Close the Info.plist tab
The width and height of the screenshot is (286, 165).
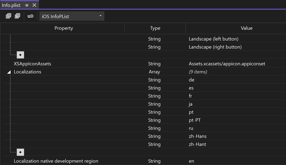(x=34, y=5)
